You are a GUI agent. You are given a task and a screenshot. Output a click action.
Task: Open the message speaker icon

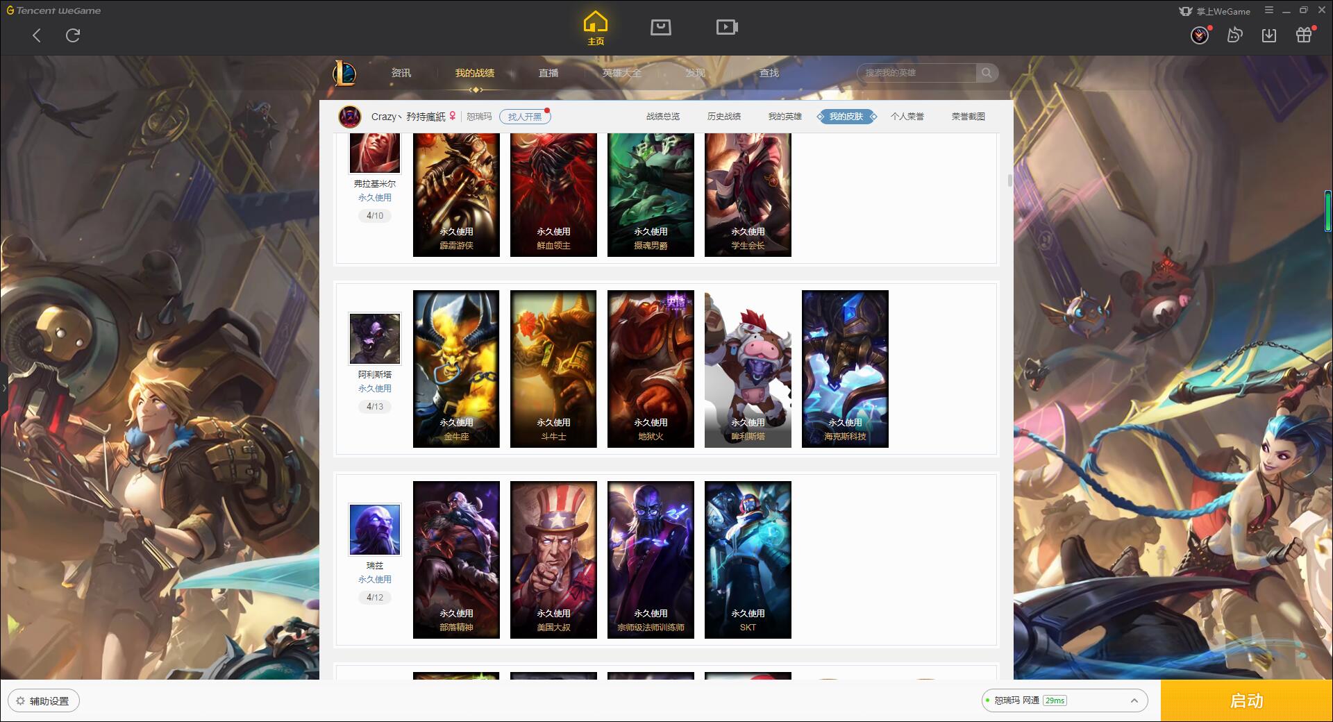coord(1234,35)
